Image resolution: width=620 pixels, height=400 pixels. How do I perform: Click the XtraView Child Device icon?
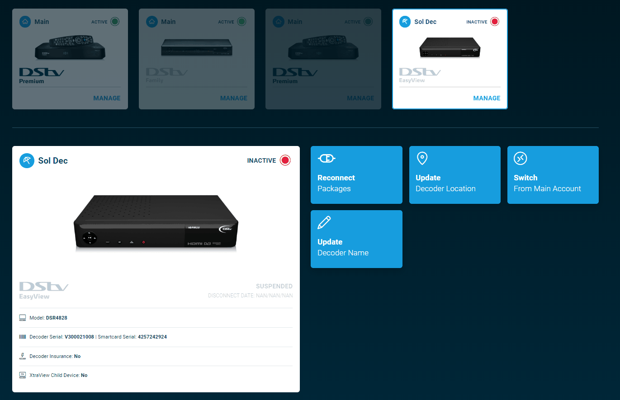(x=22, y=375)
